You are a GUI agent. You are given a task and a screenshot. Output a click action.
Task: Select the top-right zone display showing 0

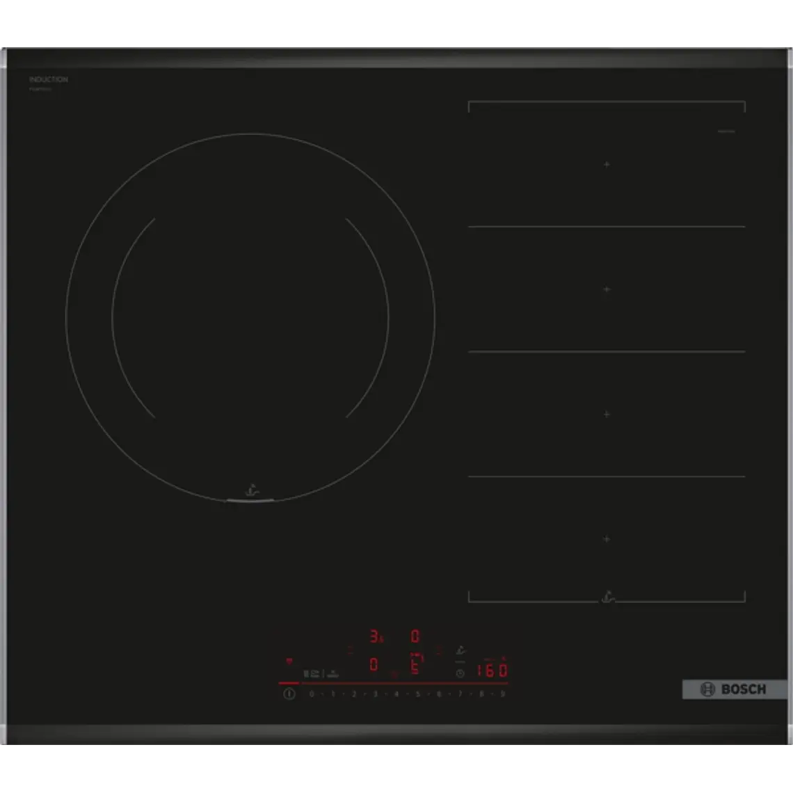point(415,636)
